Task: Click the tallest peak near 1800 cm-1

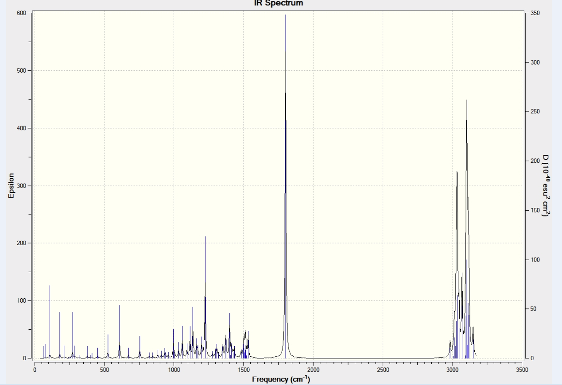Action: click(286, 186)
